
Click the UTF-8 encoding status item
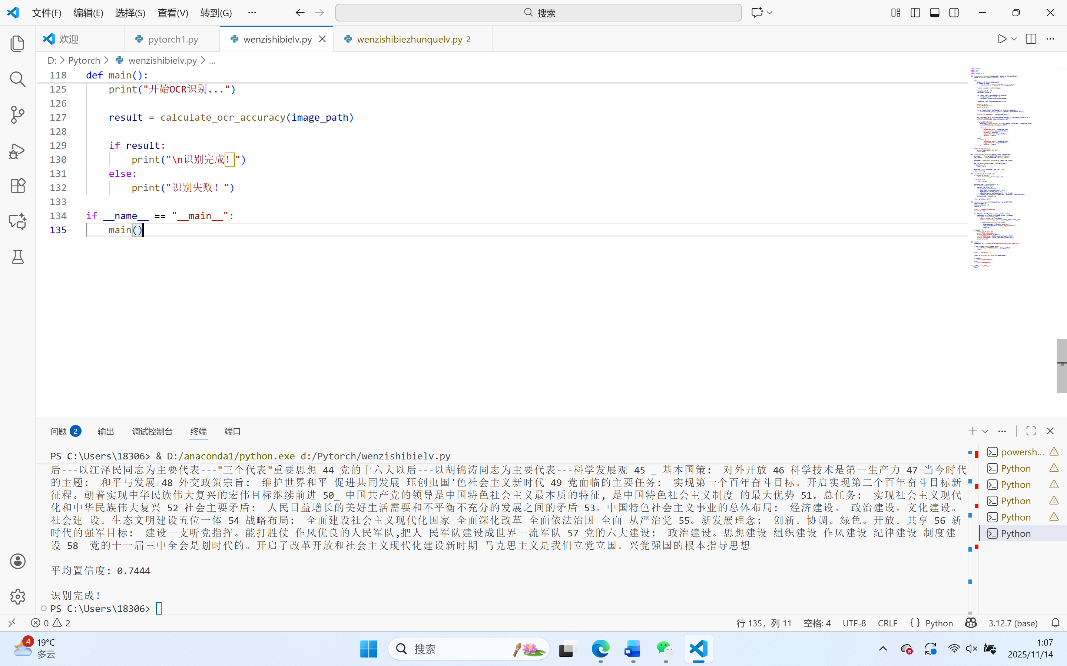(854, 623)
